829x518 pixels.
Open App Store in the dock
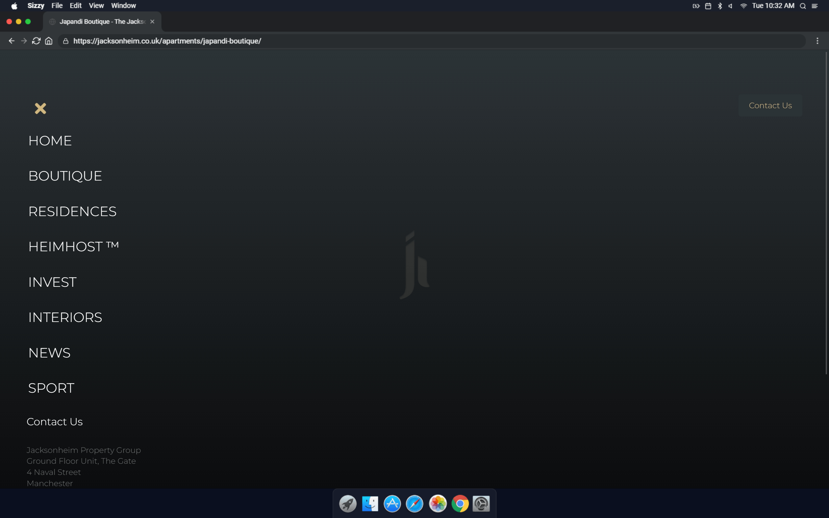coord(392,504)
